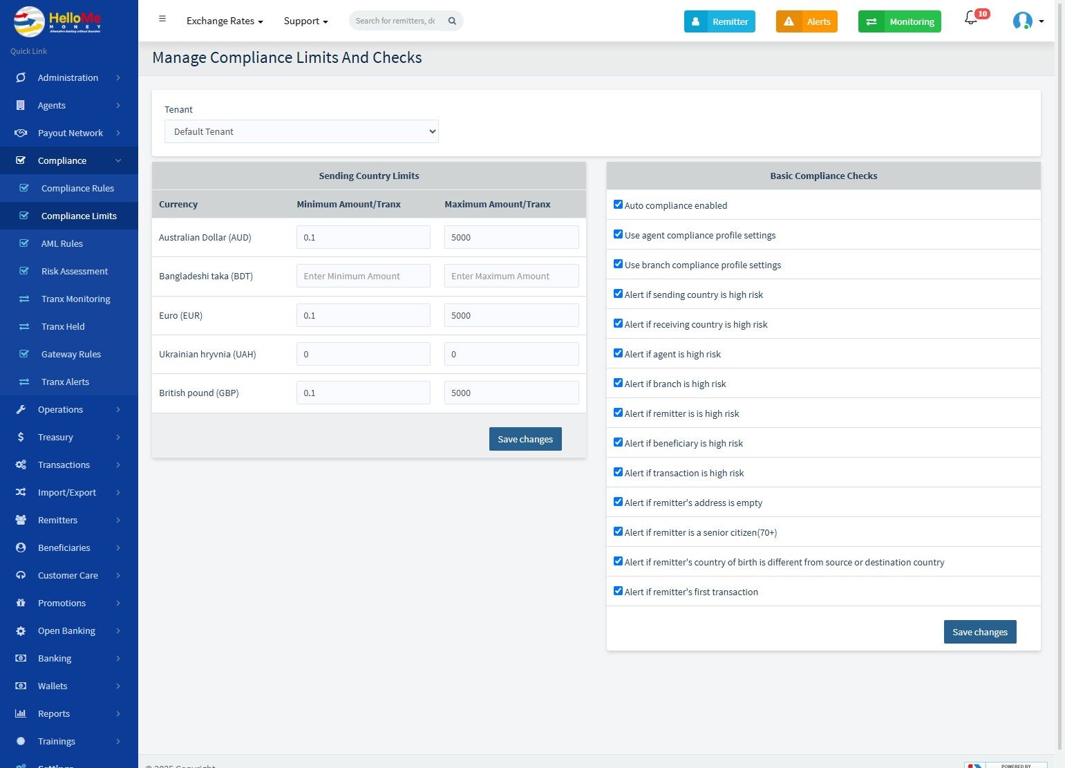Click the Operations wrench icon
1065x768 pixels.
pyautogui.click(x=21, y=409)
